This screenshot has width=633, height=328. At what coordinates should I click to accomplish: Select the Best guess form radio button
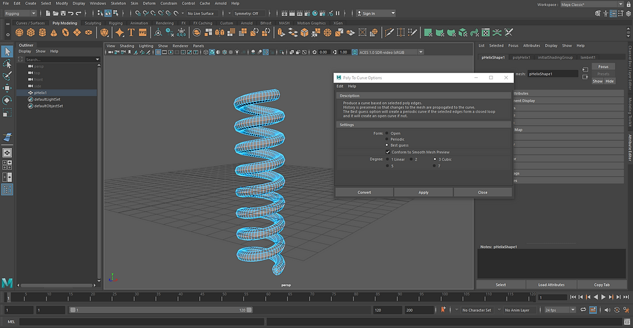[x=387, y=145]
